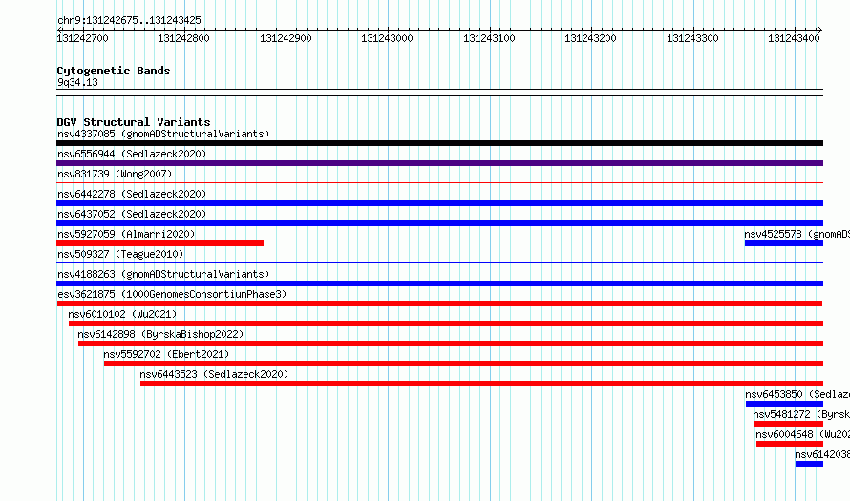Open the nsv6142038 variant label
Image resolution: width=850 pixels, height=501 pixels.
pos(822,454)
